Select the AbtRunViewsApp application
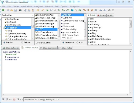 46,26
